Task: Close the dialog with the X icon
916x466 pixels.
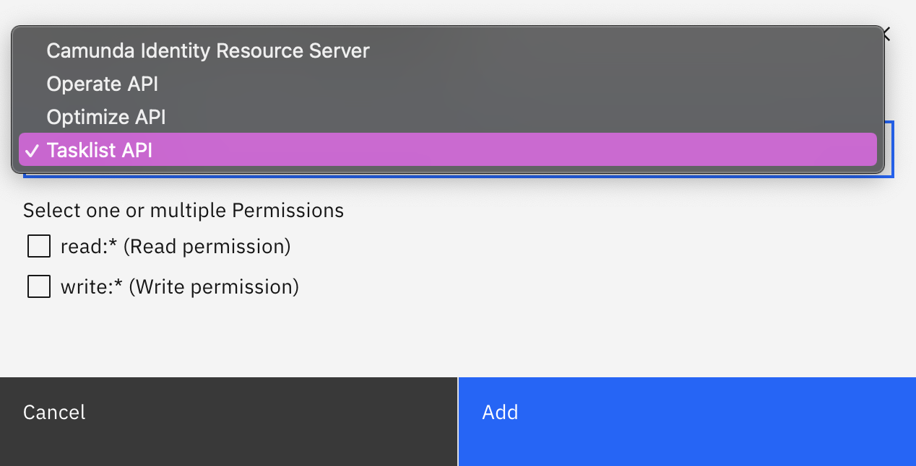Action: pyautogui.click(x=886, y=34)
